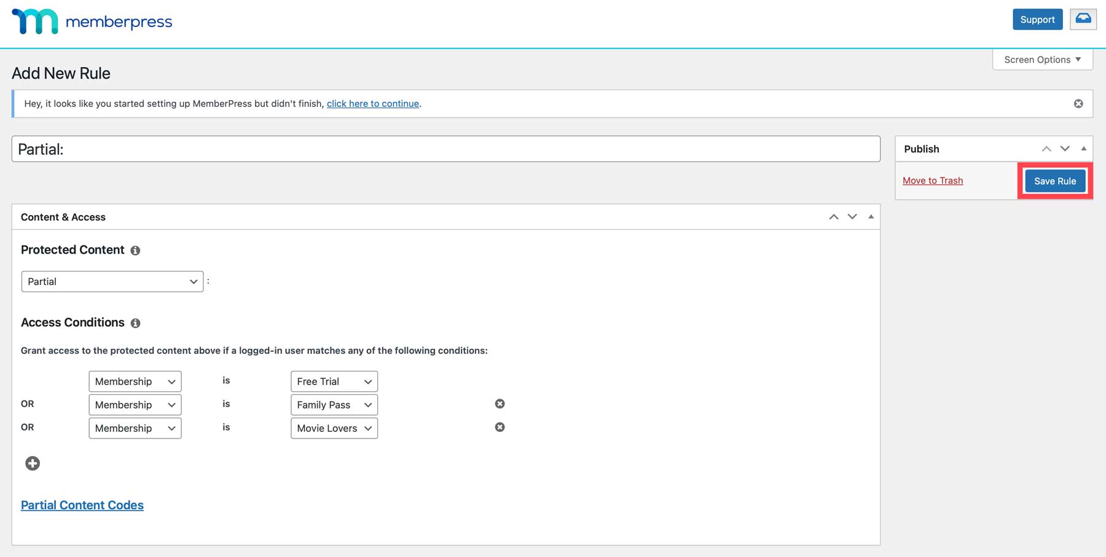The width and height of the screenshot is (1106, 557).
Task: Collapse the Content & Access panel
Action: 871,217
